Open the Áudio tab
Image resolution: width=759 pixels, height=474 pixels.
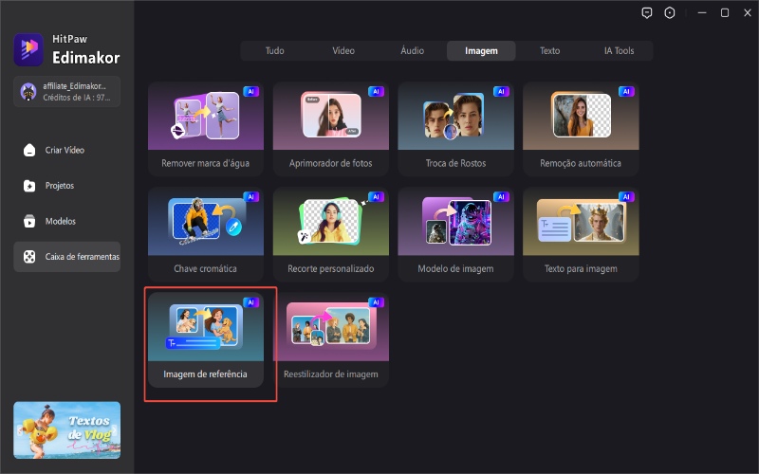[x=412, y=50]
